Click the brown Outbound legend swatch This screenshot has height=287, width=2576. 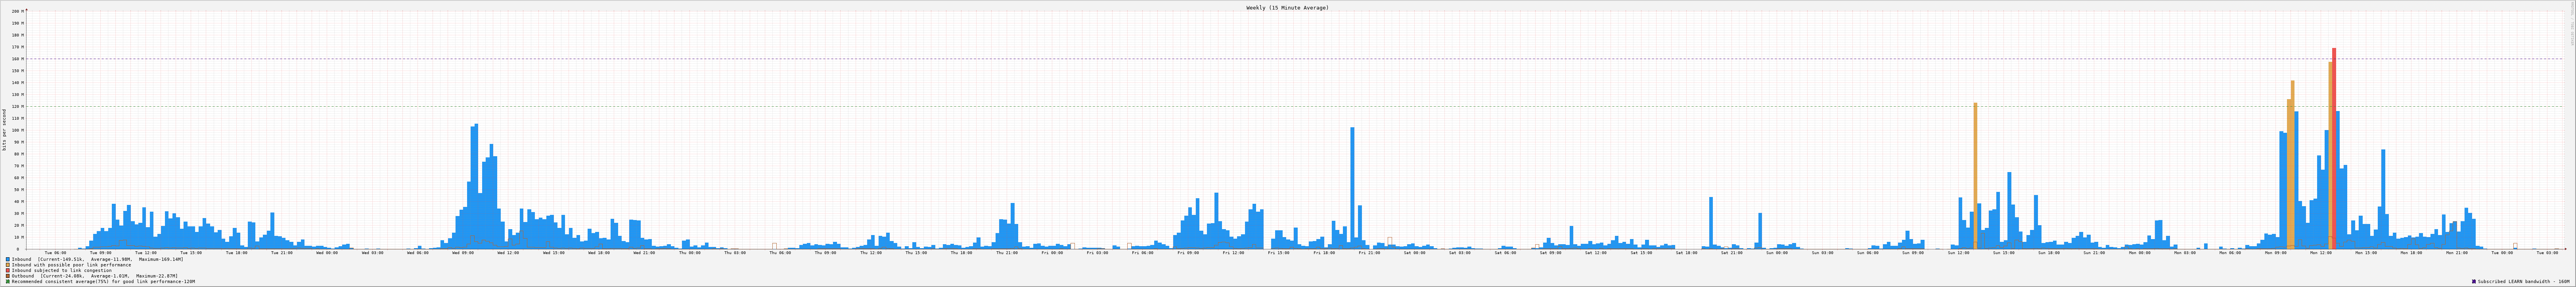point(8,276)
